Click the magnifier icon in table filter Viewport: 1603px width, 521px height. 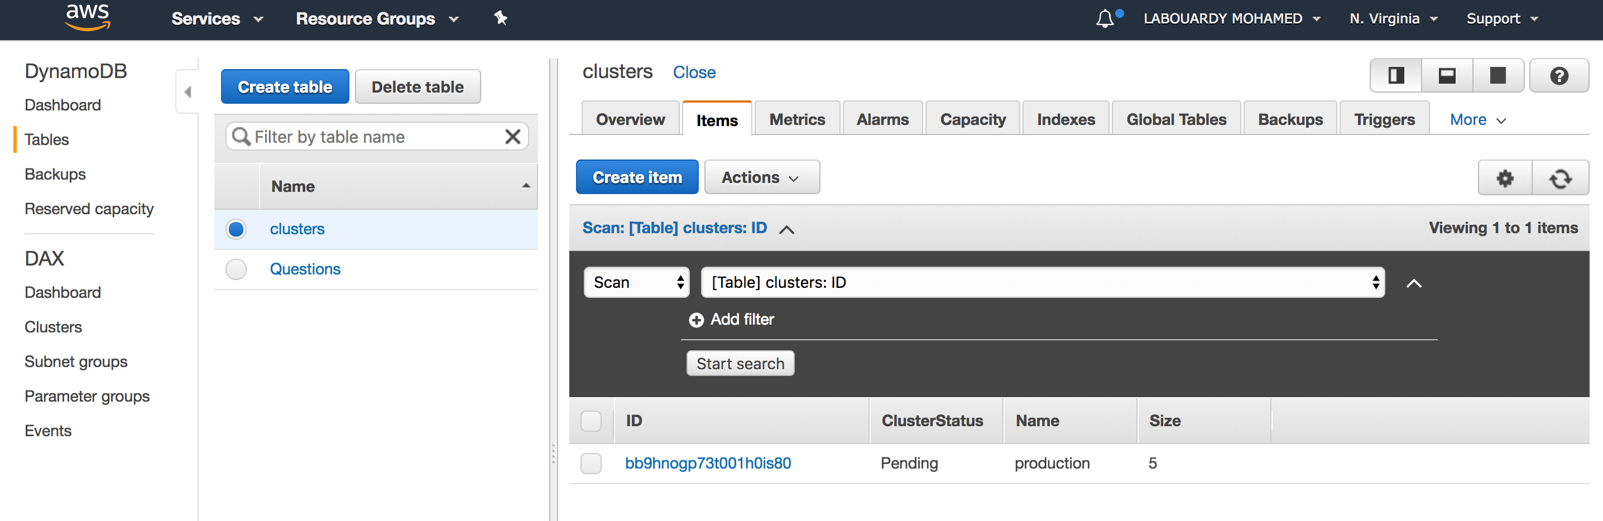click(x=241, y=136)
